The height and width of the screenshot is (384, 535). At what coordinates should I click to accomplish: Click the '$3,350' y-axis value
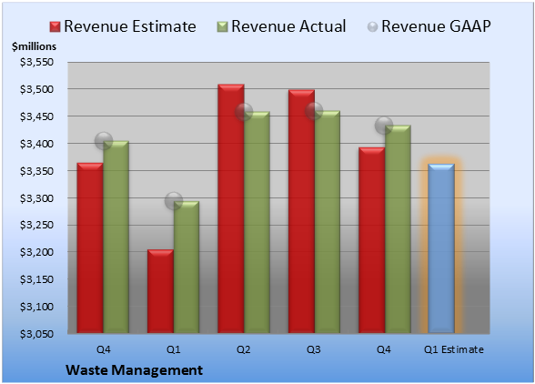pyautogui.click(x=36, y=171)
